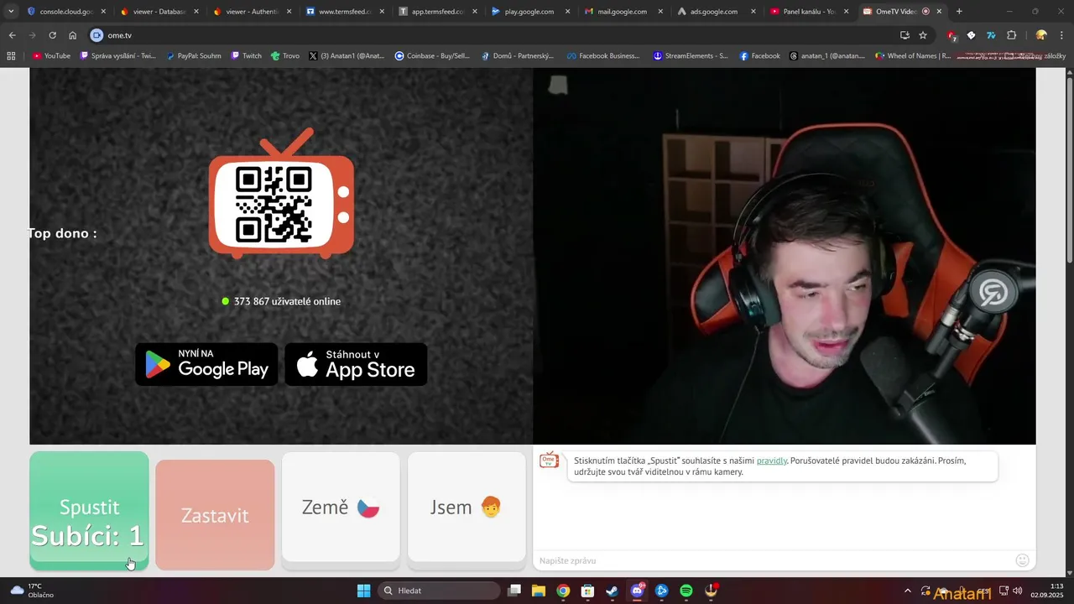Image resolution: width=1074 pixels, height=604 pixels.
Task: Close the OmeTV browser tab
Action: (939, 12)
